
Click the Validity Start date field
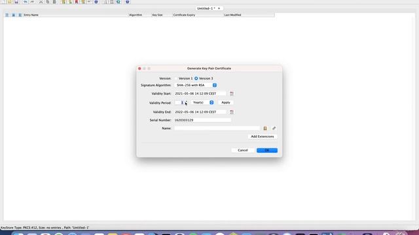coord(200,93)
